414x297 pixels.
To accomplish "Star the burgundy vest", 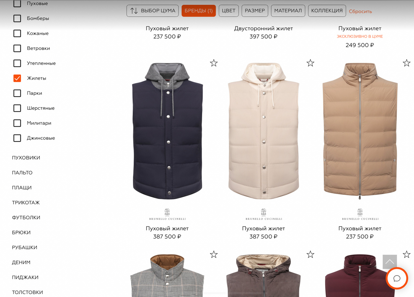I will click(x=407, y=254).
